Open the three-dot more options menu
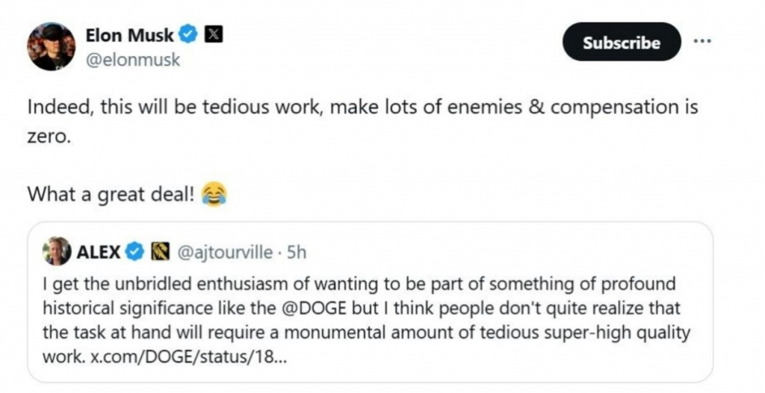Screen dimensions: 765x393 [x=702, y=42]
